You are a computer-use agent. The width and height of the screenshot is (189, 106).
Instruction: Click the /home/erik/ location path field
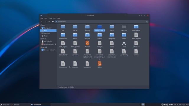coord(102,21)
